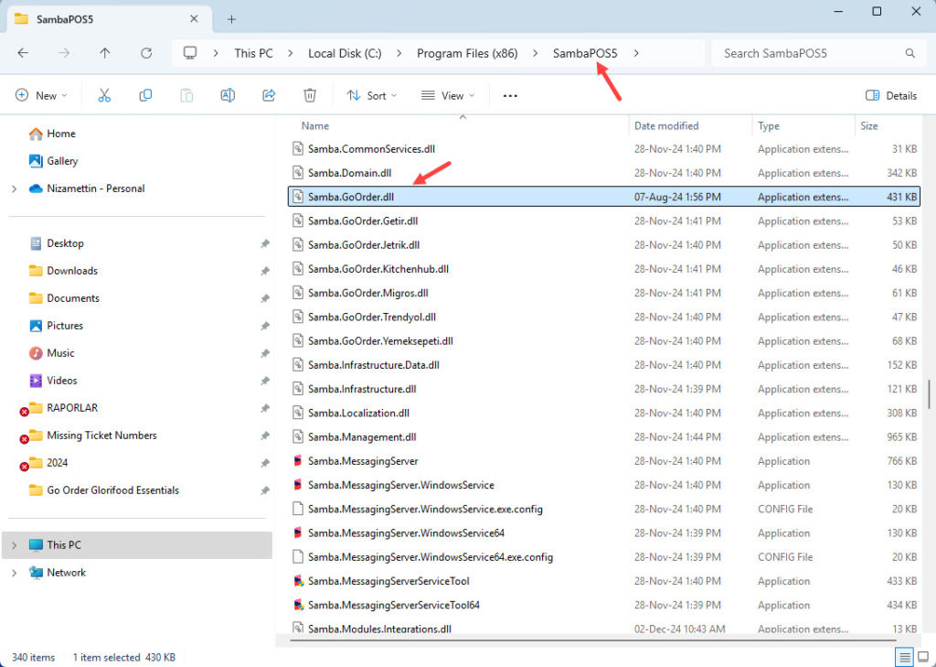Click the pin icon beside Downloads
936x667 pixels.
point(265,271)
